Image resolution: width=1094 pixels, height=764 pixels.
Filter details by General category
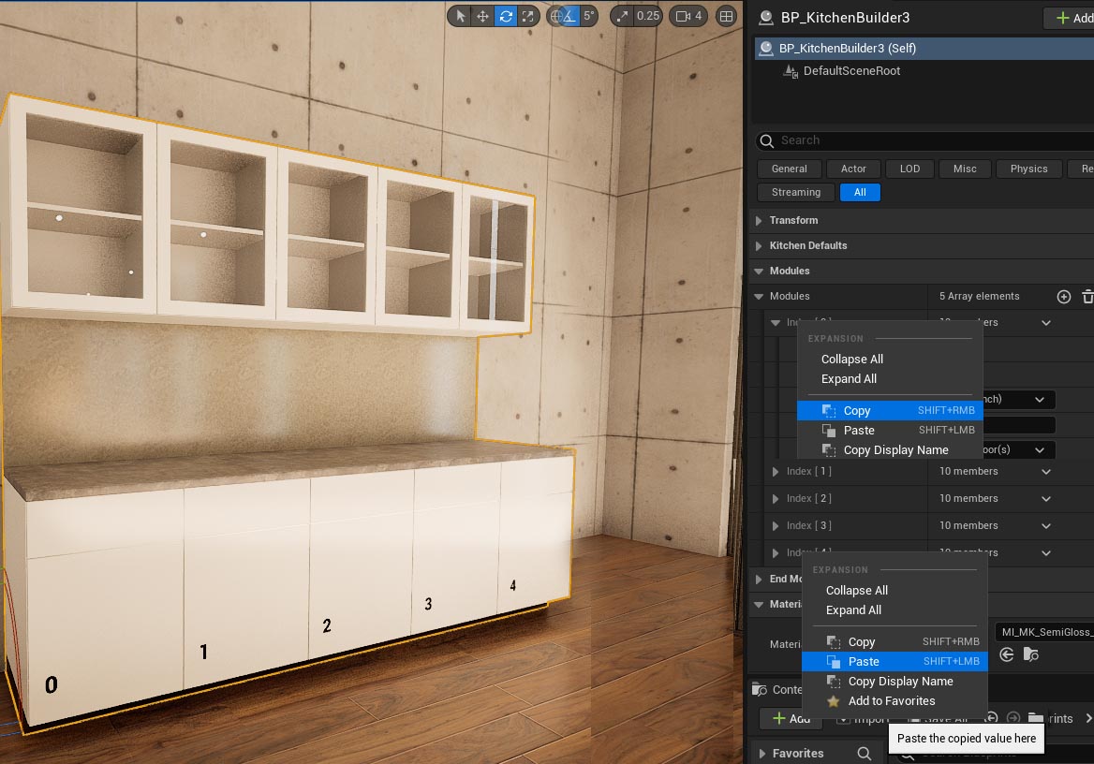coord(789,169)
